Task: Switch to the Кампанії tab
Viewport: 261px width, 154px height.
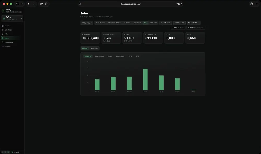Action: (94, 48)
